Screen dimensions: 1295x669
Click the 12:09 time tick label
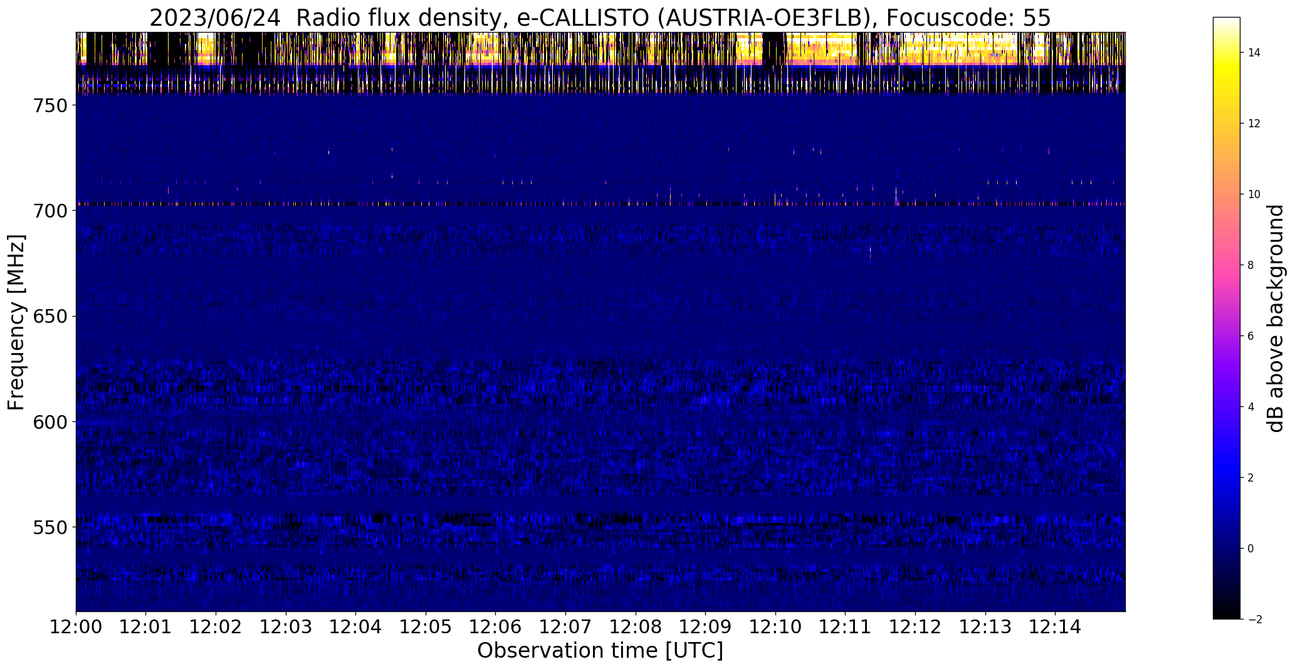[706, 626]
